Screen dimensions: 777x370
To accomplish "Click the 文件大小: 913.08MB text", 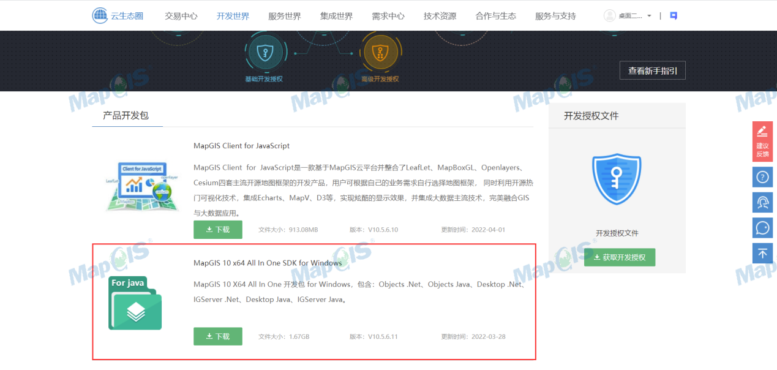I will pos(288,230).
